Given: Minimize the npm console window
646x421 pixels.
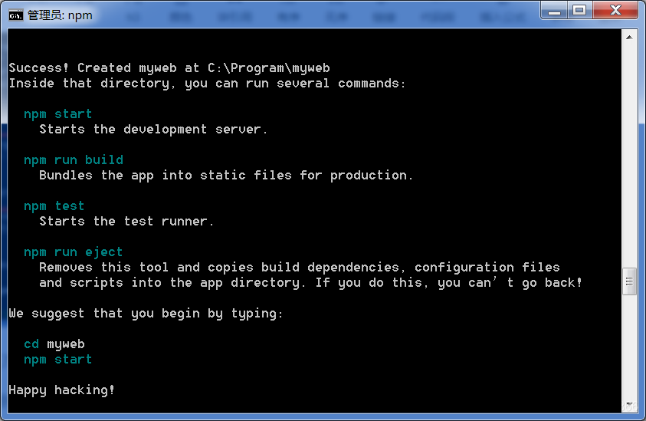Looking at the screenshot, I should pyautogui.click(x=555, y=10).
